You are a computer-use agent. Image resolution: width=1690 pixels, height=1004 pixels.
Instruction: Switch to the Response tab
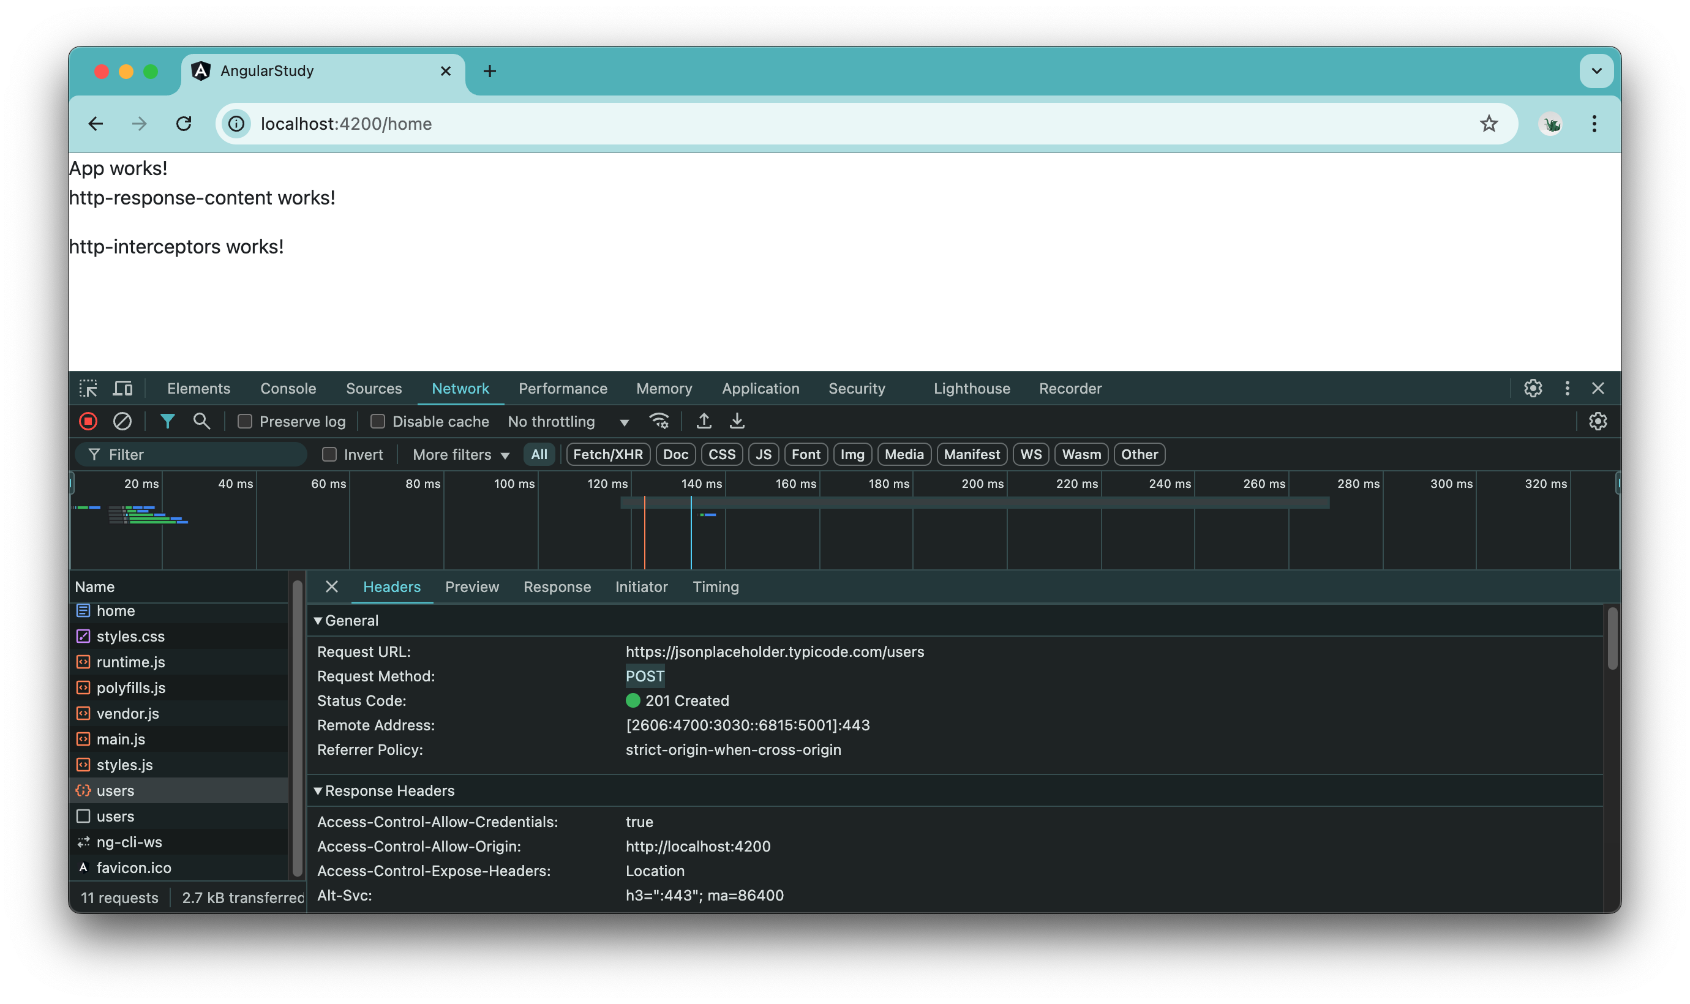tap(557, 586)
